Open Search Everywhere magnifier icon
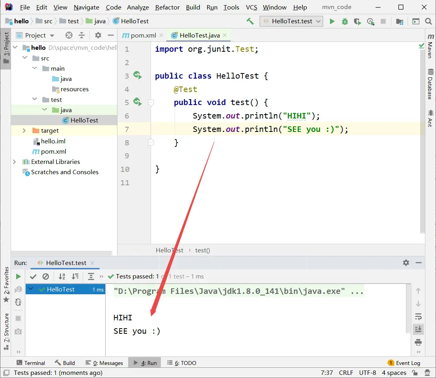436x378 pixels. click(x=429, y=21)
